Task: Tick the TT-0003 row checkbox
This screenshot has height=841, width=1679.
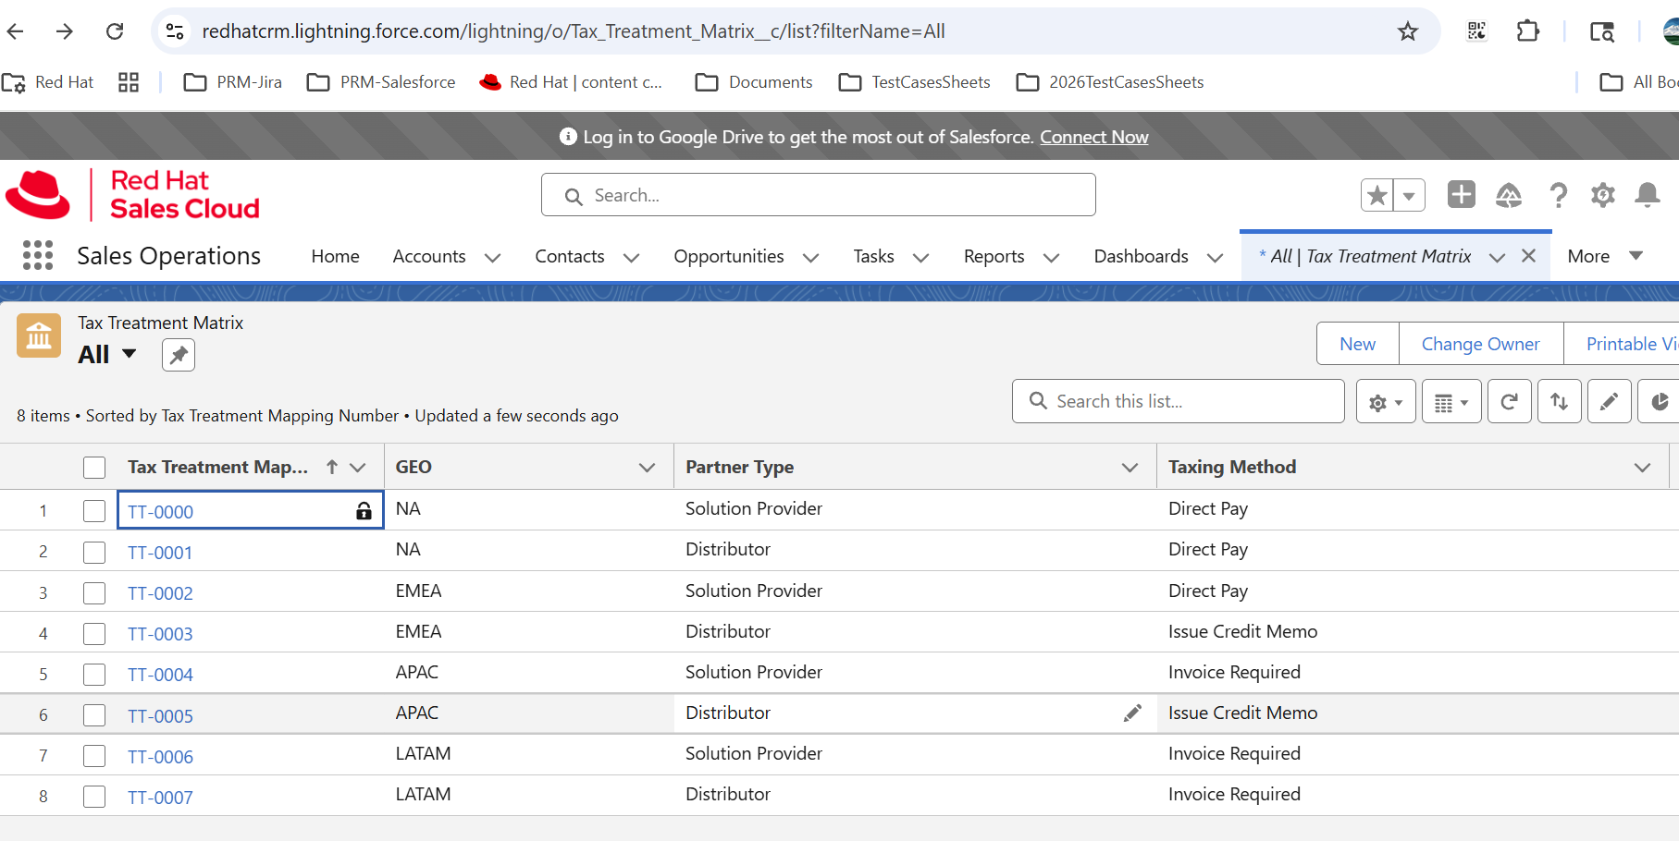Action: pyautogui.click(x=94, y=634)
